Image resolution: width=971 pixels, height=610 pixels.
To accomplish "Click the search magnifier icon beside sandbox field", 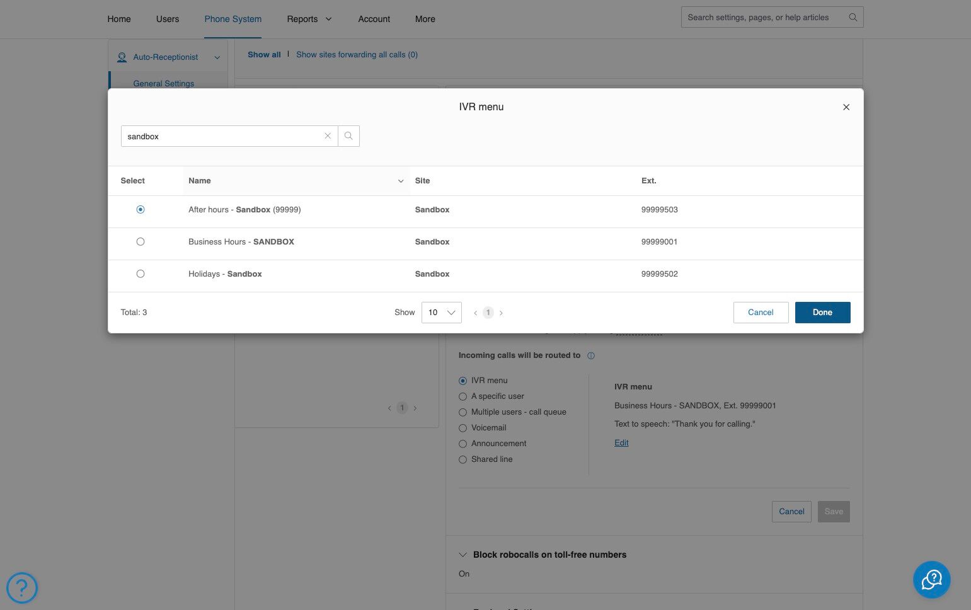I will coord(348,136).
